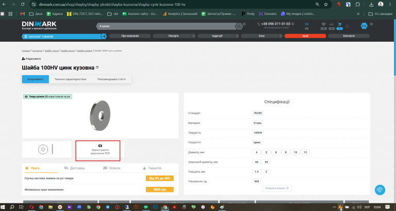Open the Gmail bookmark icon
The height and width of the screenshot is (211, 396).
pos(23,14)
